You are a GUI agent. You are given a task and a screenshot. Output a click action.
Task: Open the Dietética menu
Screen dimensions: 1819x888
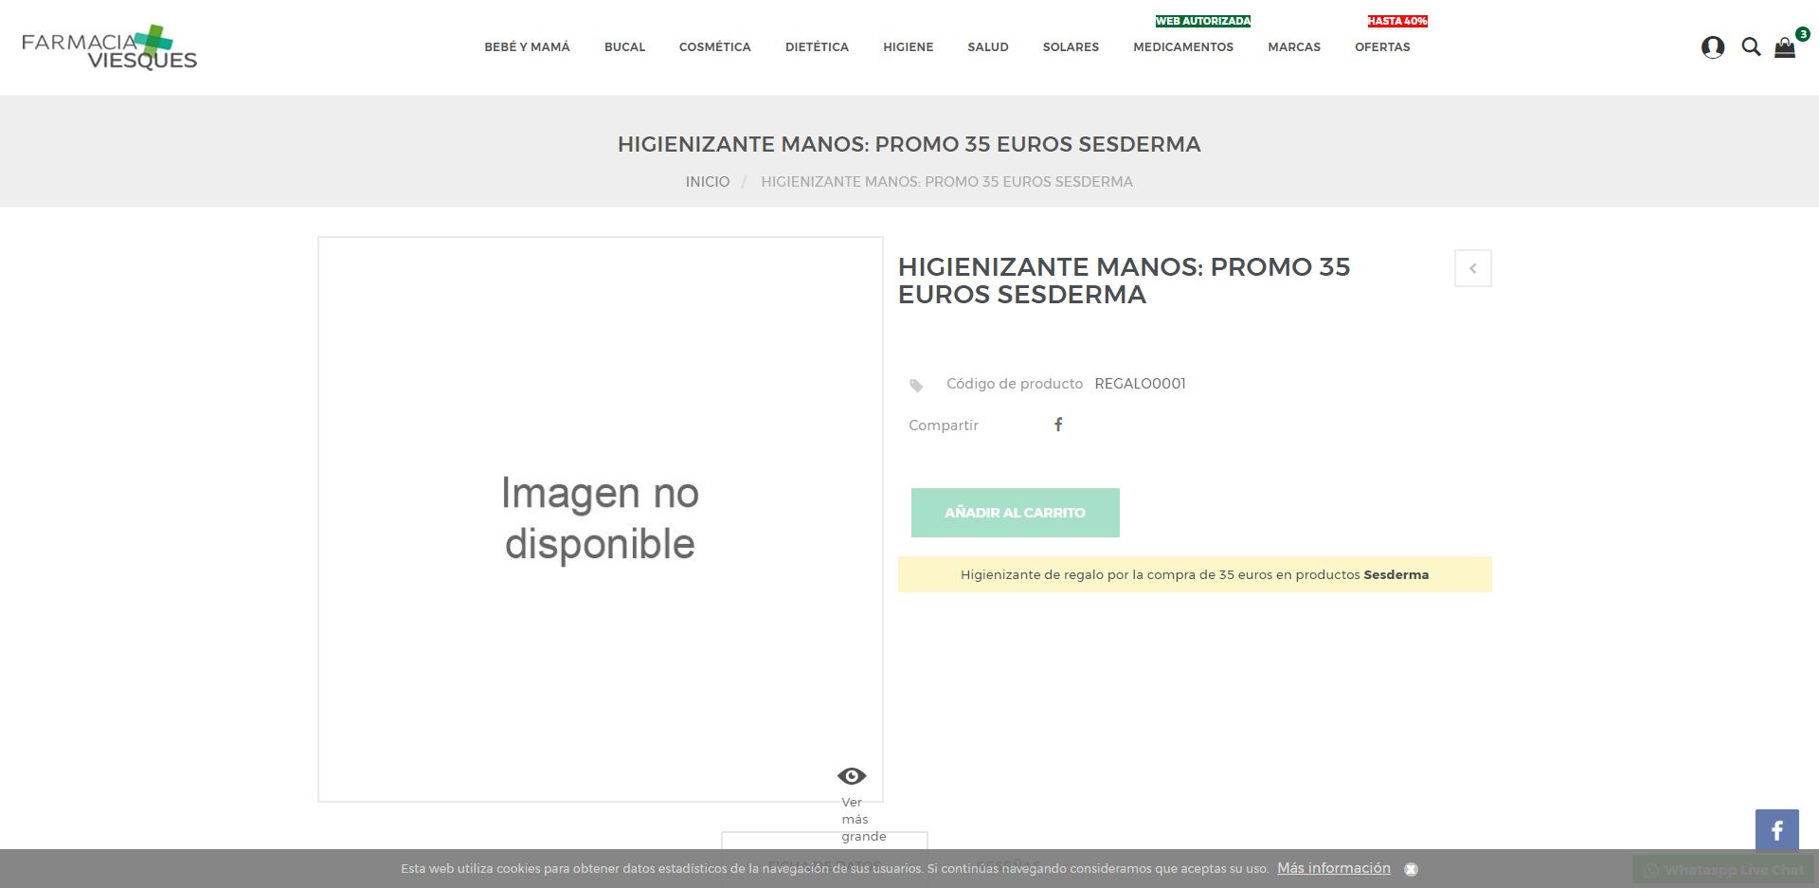(817, 47)
